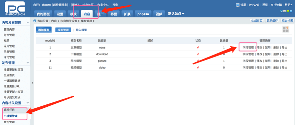
Task: Open 批量更新URL in the sidebar
Action: (x=12, y=86)
